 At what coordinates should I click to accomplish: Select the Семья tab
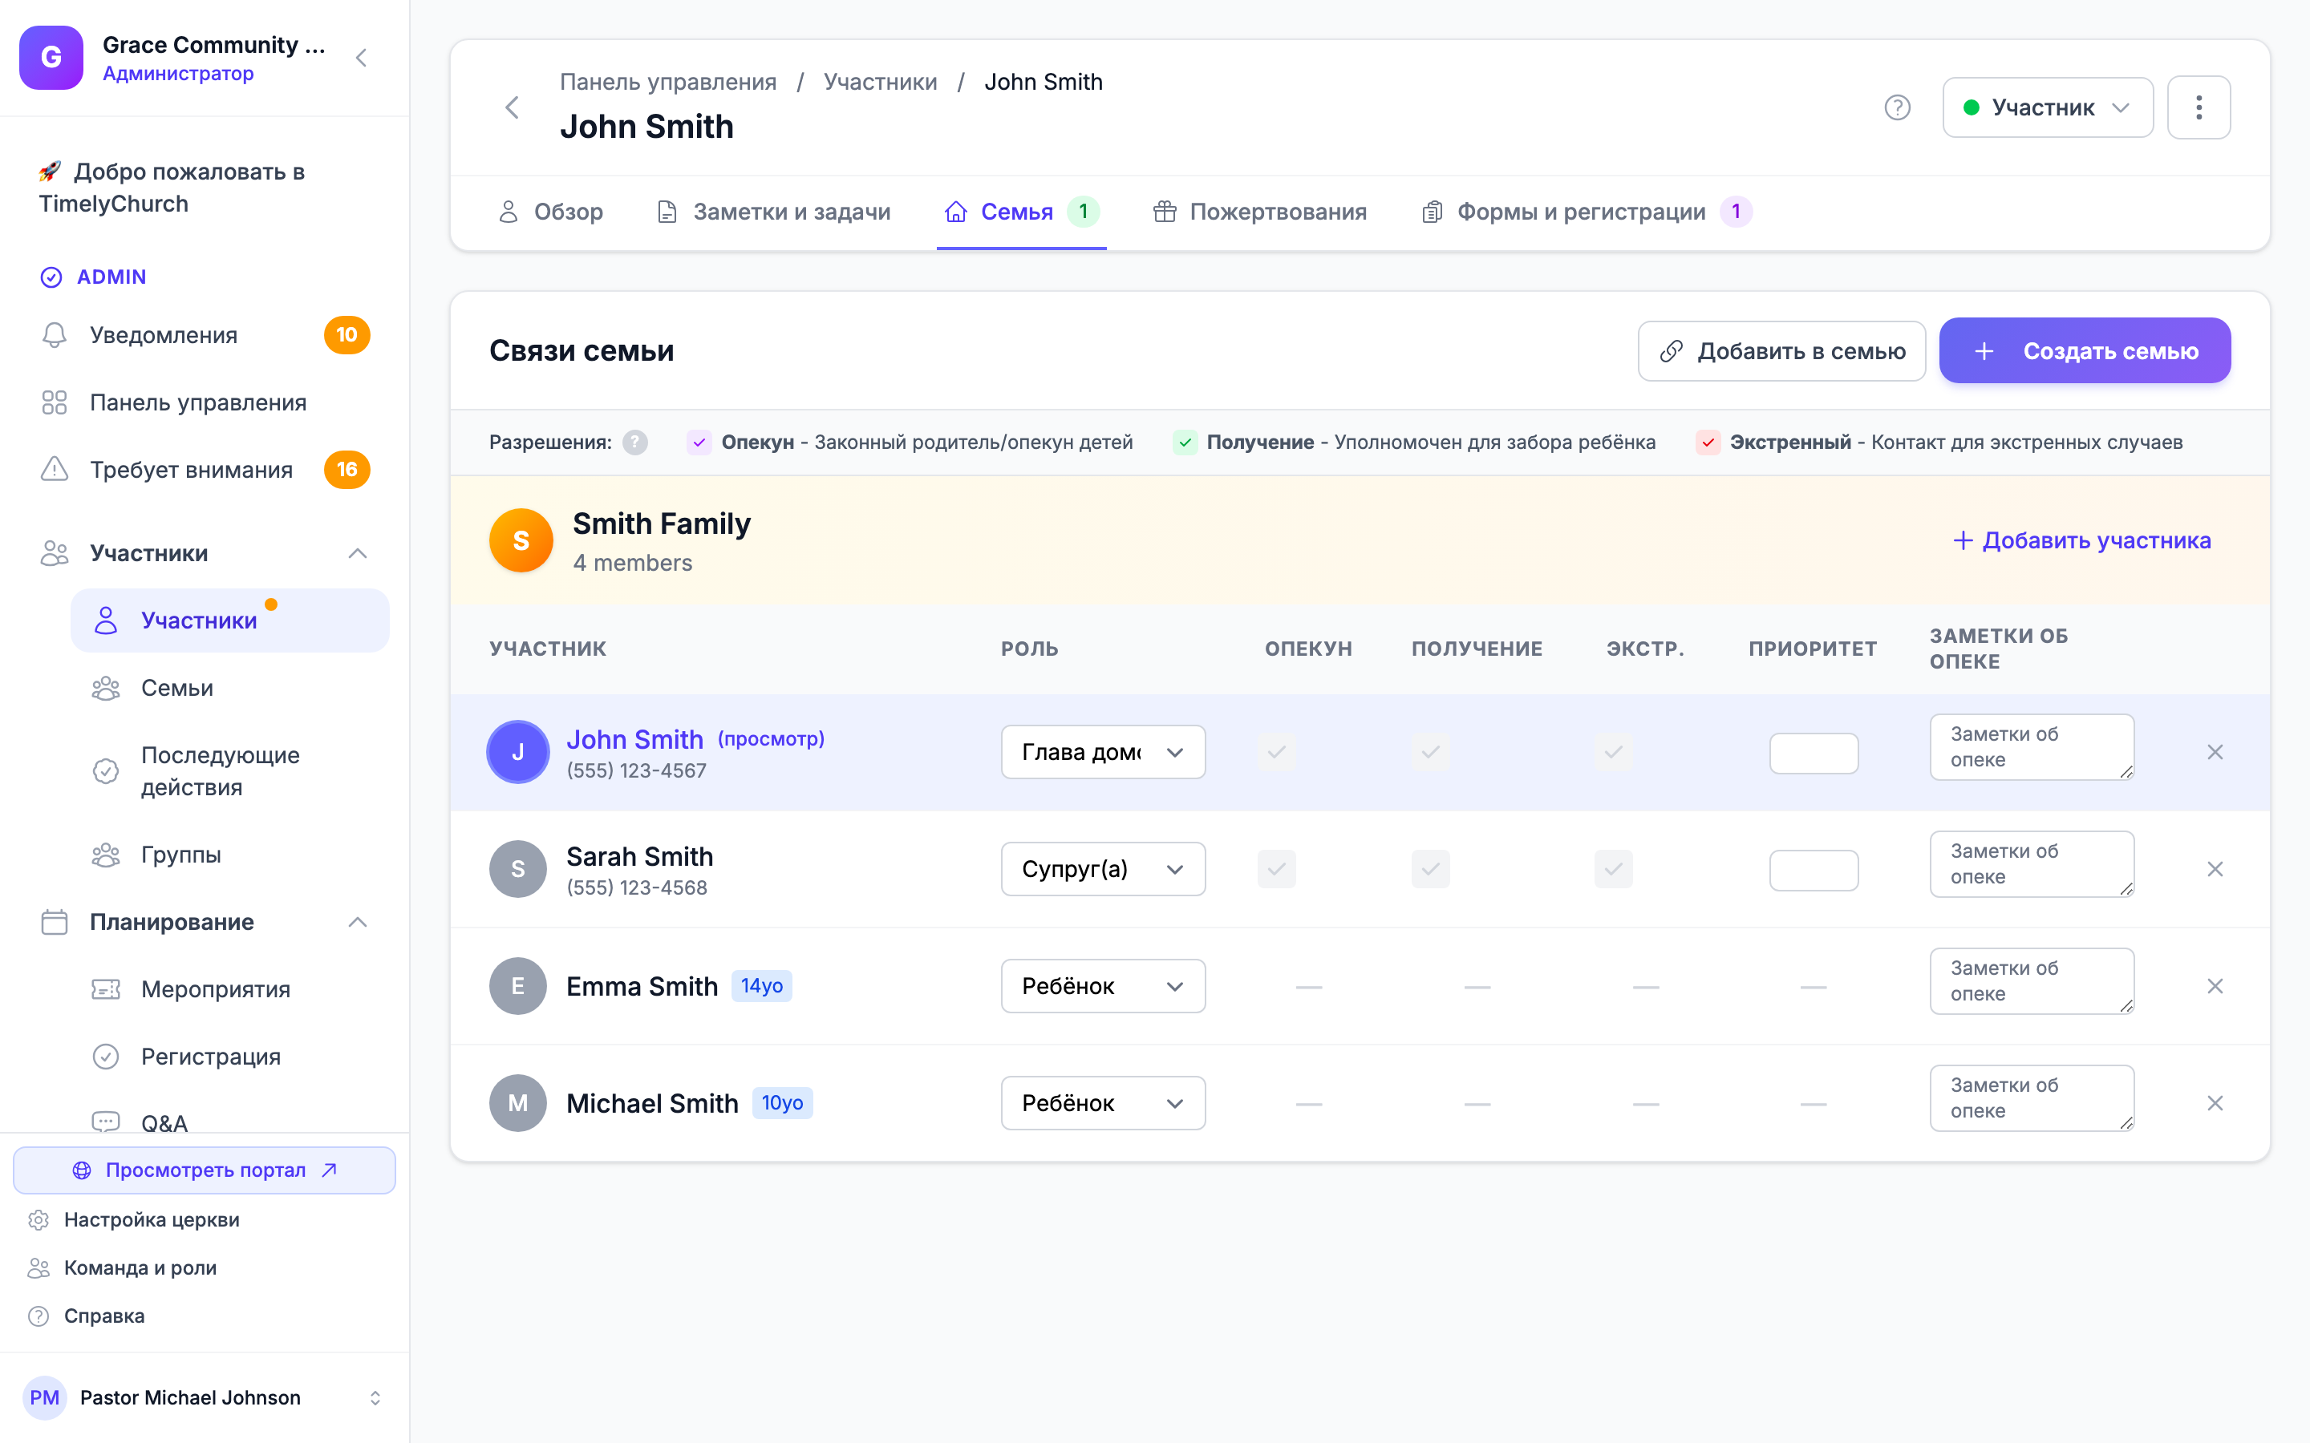click(1020, 212)
